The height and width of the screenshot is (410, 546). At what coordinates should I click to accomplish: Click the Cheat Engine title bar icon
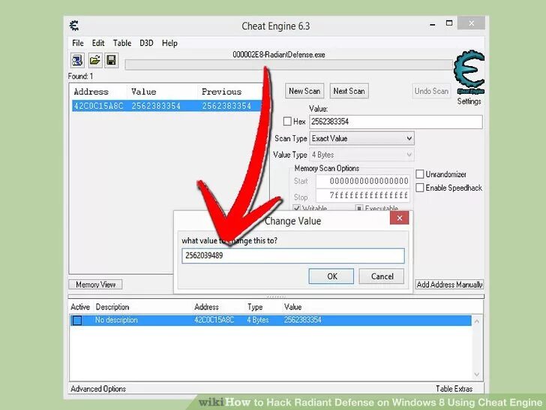point(74,26)
